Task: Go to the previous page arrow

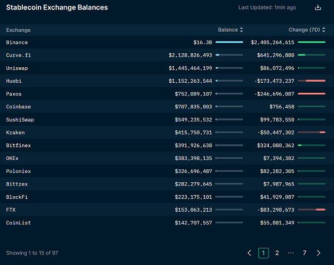Action: coord(249,253)
